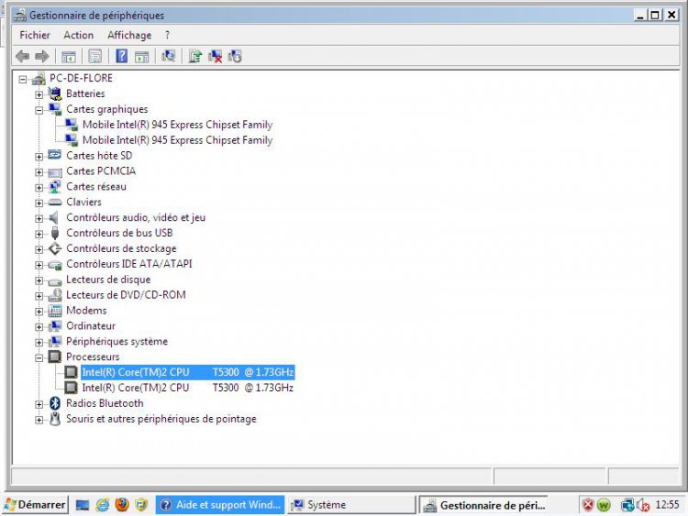Screen dimensions: 688x516
Task: Select the Cartes graphiques label
Action: [x=106, y=109]
